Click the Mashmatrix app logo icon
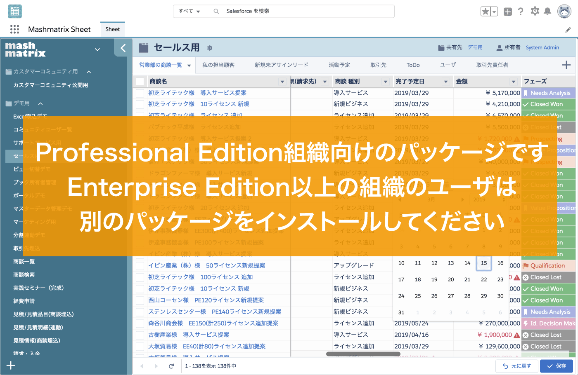The image size is (578, 375). coord(15,12)
